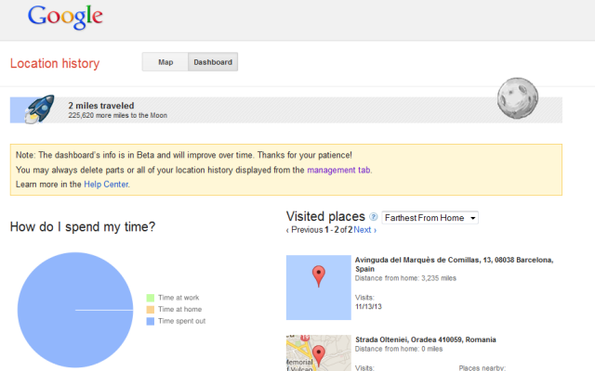Click the Oradea map thumbnail
The width and height of the screenshot is (595, 371).
[x=319, y=352]
